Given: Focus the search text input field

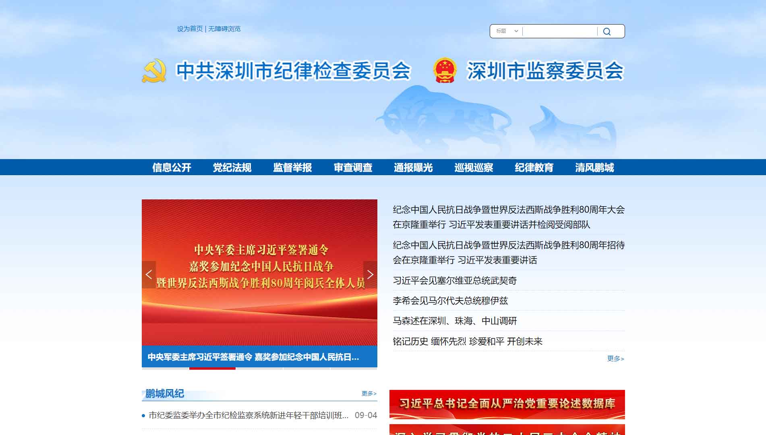Looking at the screenshot, I should point(560,31).
